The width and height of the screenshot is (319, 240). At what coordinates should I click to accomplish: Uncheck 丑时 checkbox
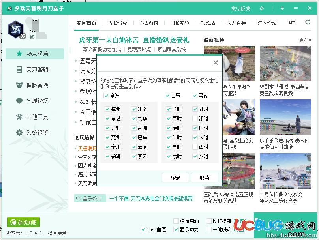[195, 109]
